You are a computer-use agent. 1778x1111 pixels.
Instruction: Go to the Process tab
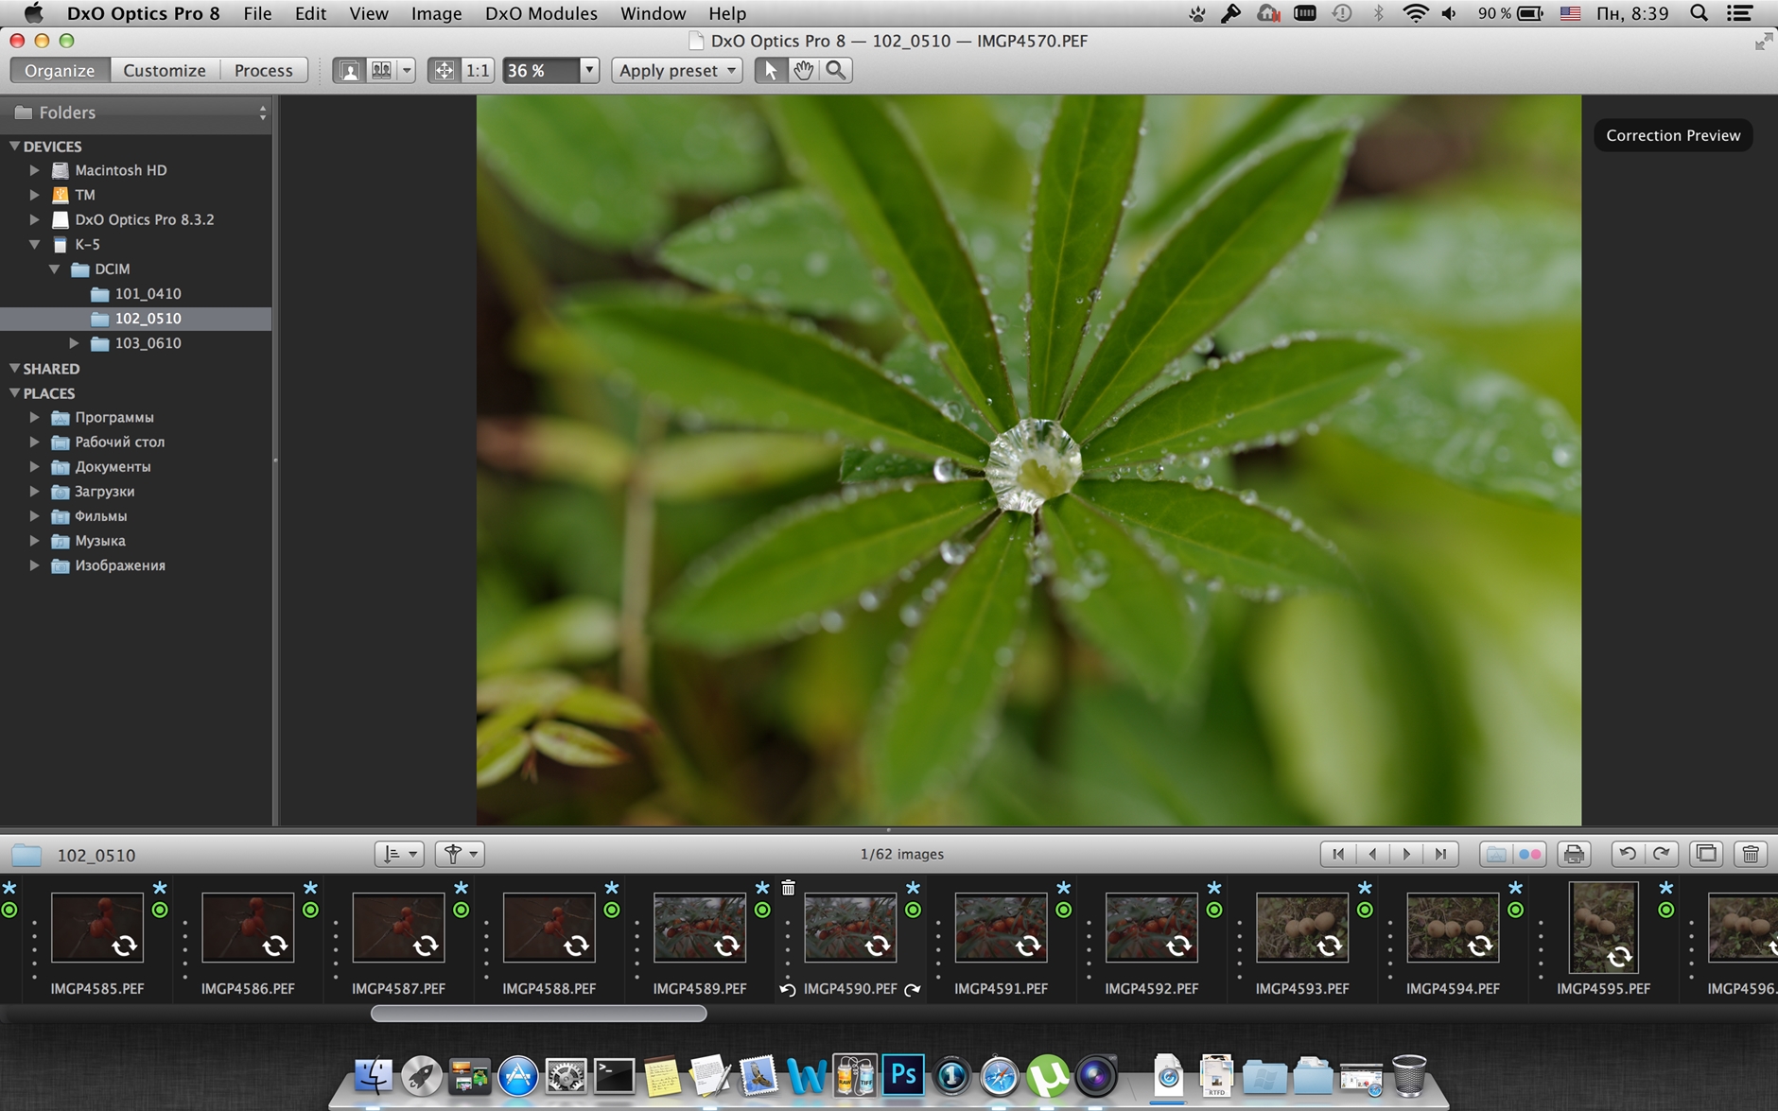(263, 71)
